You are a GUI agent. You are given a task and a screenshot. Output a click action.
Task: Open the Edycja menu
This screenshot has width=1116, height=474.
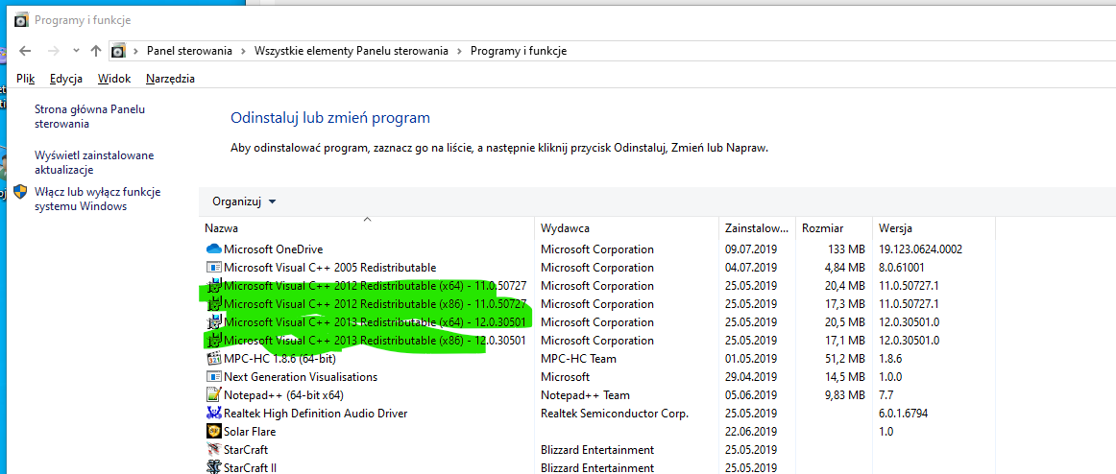tap(66, 79)
